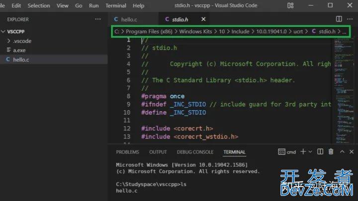
Task: Kill terminal with trash icon
Action: pos(331,151)
